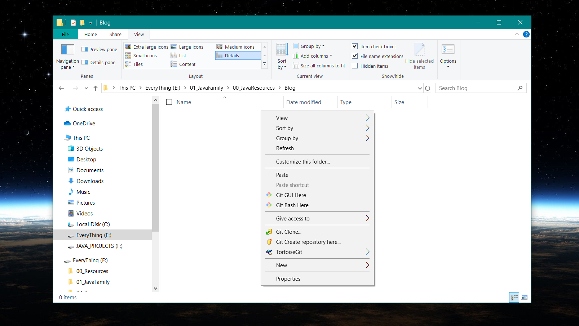Screen dimensions: 579x326
Task: Click the Git Clone menu entry icon
Action: pos(269,232)
